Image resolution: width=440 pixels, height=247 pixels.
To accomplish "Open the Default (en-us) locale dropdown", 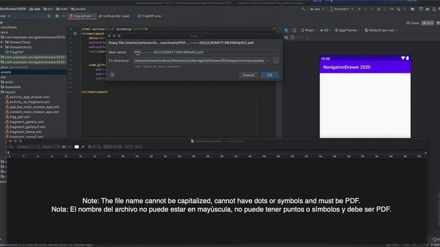I will click(x=380, y=30).
